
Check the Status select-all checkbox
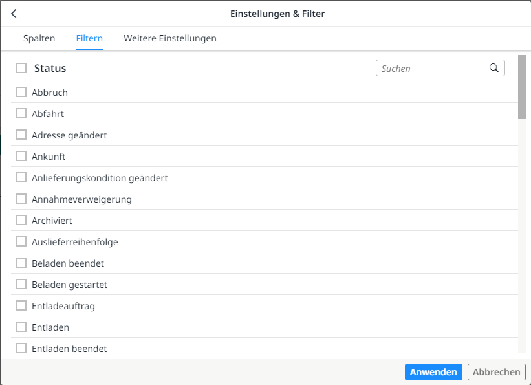(21, 67)
